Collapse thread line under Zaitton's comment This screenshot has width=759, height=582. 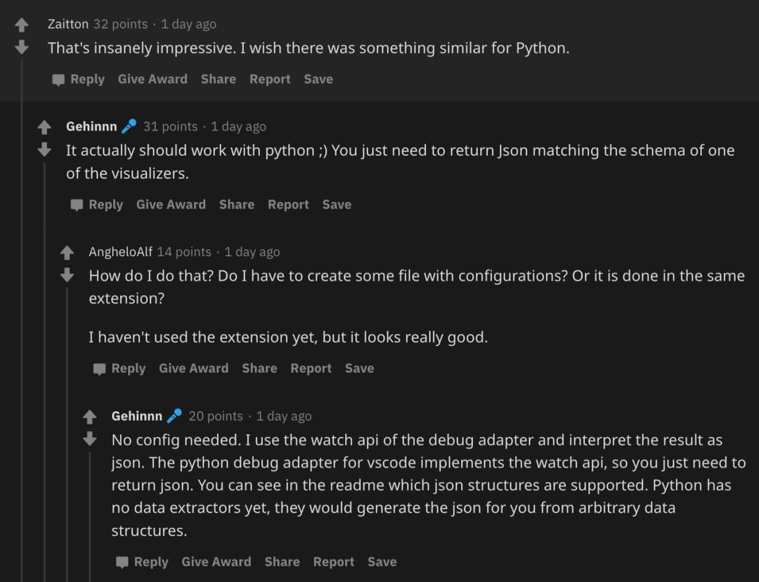pyautogui.click(x=22, y=316)
